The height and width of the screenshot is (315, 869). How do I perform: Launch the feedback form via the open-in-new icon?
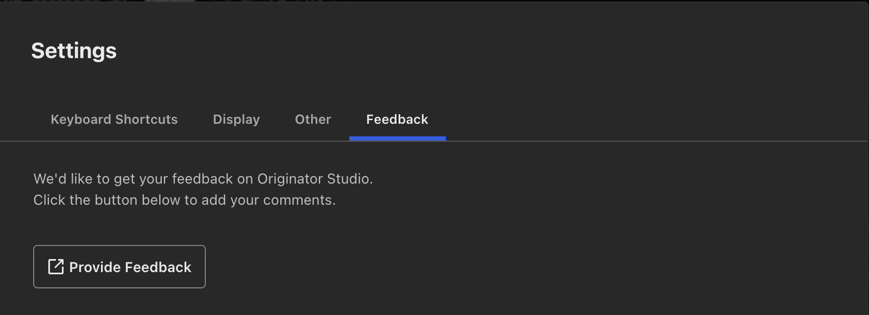[x=56, y=267]
